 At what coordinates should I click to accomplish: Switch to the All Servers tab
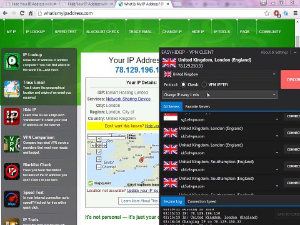pos(171,106)
